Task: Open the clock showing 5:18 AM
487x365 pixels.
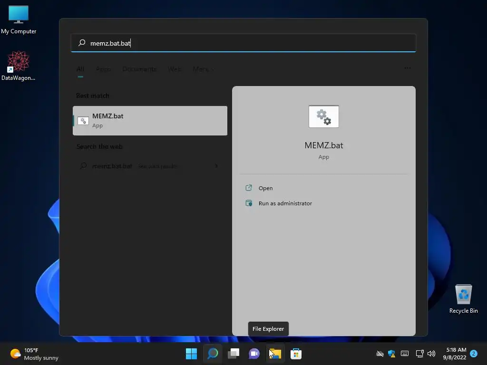Action: click(455, 354)
